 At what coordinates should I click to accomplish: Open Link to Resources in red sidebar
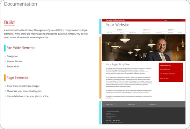(x=165, y=70)
